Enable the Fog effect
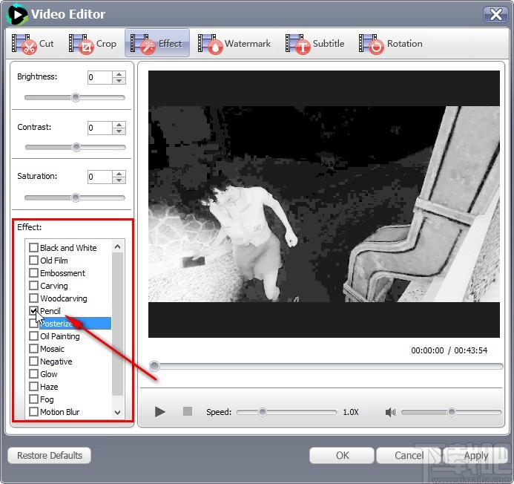The height and width of the screenshot is (484, 514). click(33, 399)
